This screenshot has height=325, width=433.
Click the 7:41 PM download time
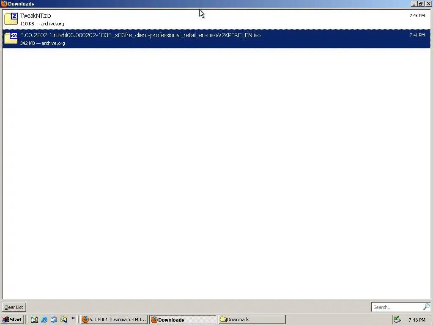point(417,35)
